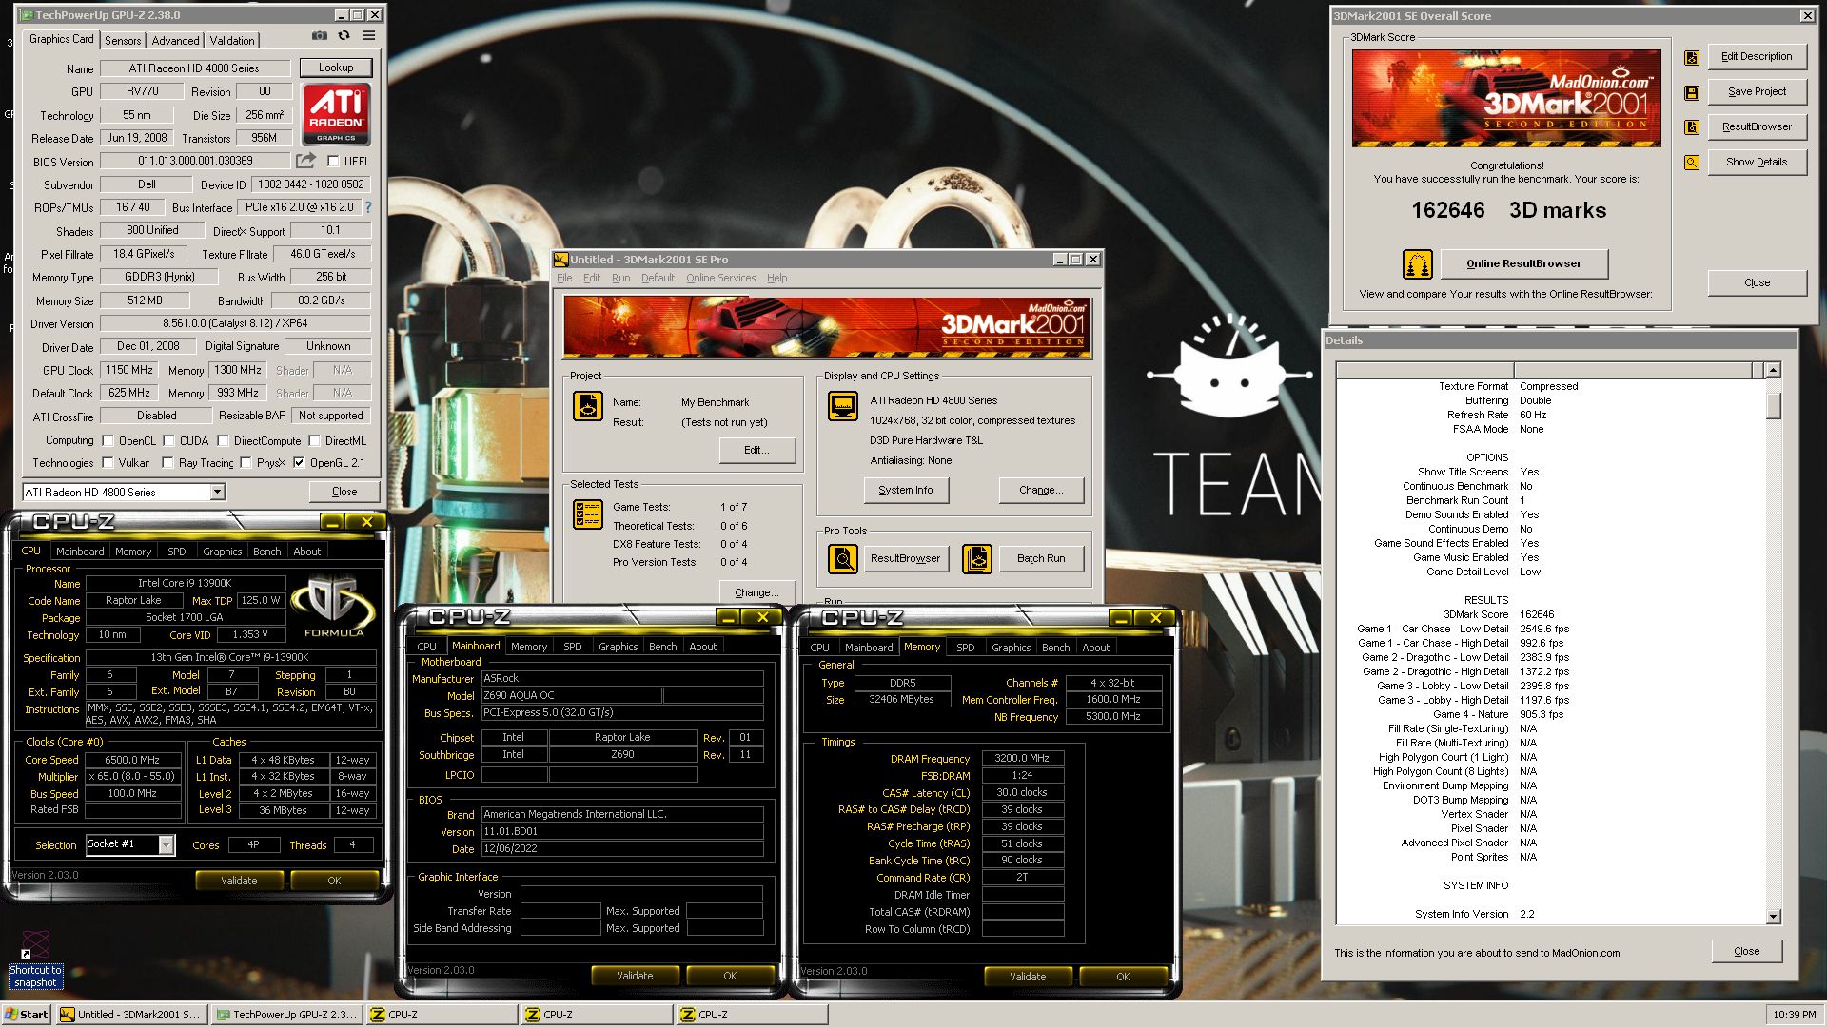Open the ATI Radeon HD 4800 Series GPU dropdown
Image resolution: width=1827 pixels, height=1027 pixels.
(218, 492)
